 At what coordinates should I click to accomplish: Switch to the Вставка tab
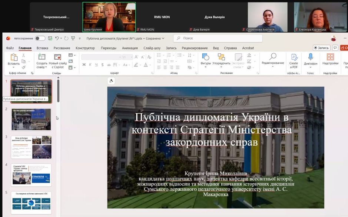tap(42, 48)
